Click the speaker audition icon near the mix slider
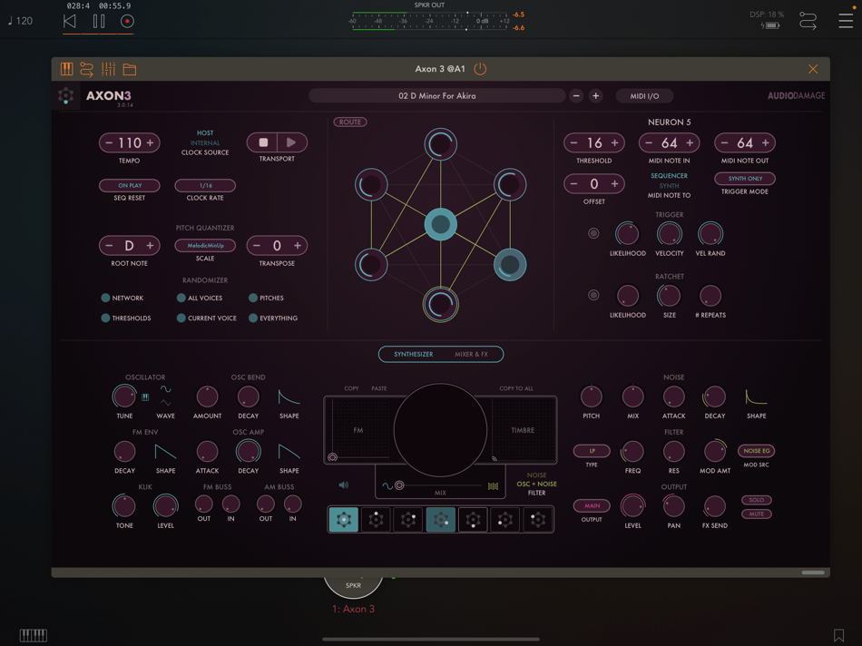Image resolution: width=862 pixels, height=646 pixels. (x=343, y=484)
